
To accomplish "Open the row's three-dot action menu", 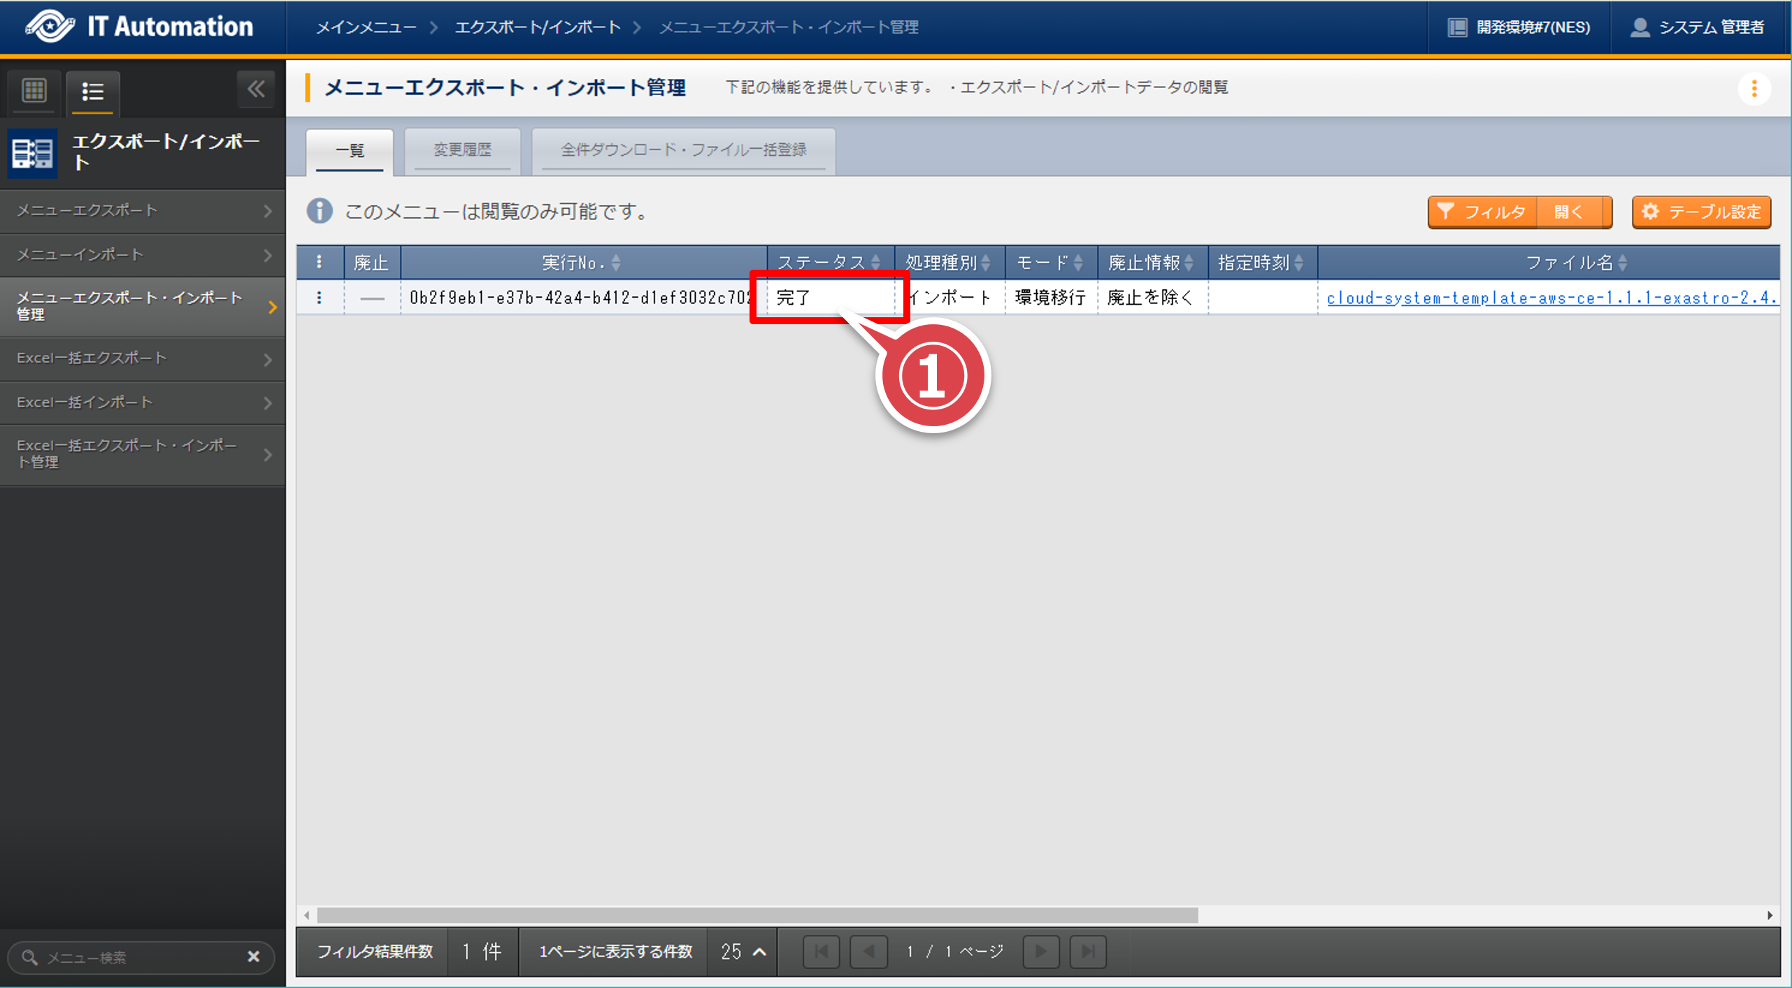I will point(320,298).
